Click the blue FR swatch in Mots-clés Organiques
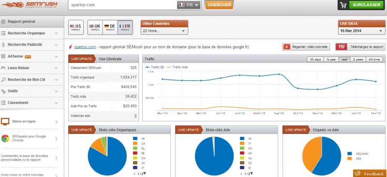387x177 pixels. [135, 139]
